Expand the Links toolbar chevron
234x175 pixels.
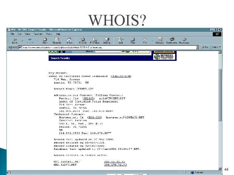[220, 47]
